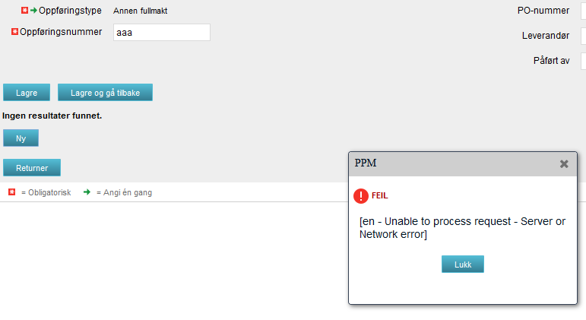Select the Leverandør input field
The width and height of the screenshot is (586, 320).
tap(583, 36)
